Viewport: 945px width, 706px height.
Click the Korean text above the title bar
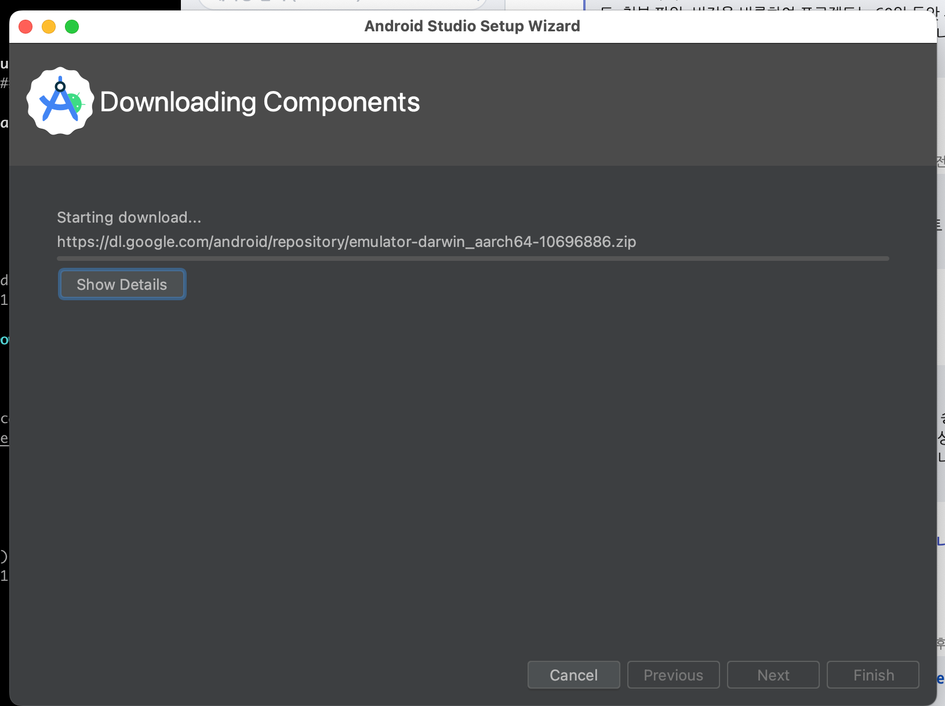[754, 6]
